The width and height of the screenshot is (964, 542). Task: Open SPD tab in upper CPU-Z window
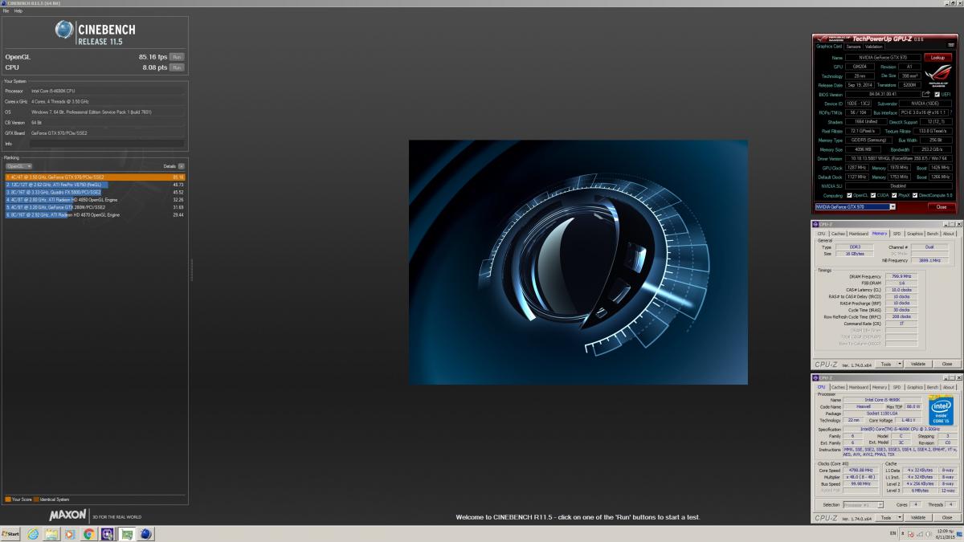pos(897,234)
